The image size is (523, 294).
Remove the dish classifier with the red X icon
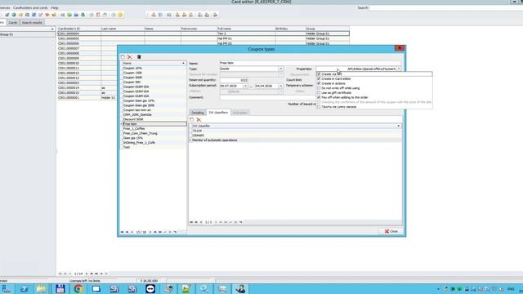point(199,119)
